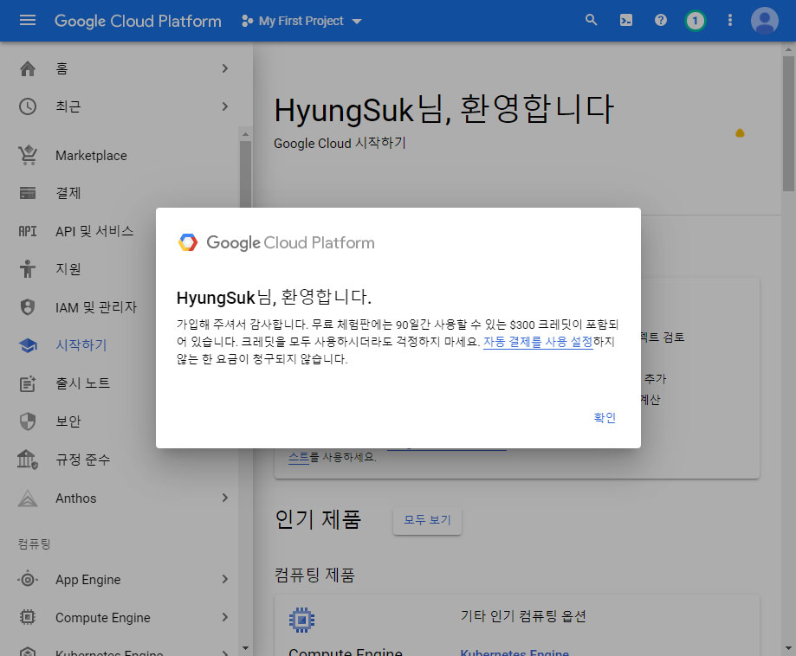Click 확인 to dismiss welcome dialog

[x=605, y=417]
